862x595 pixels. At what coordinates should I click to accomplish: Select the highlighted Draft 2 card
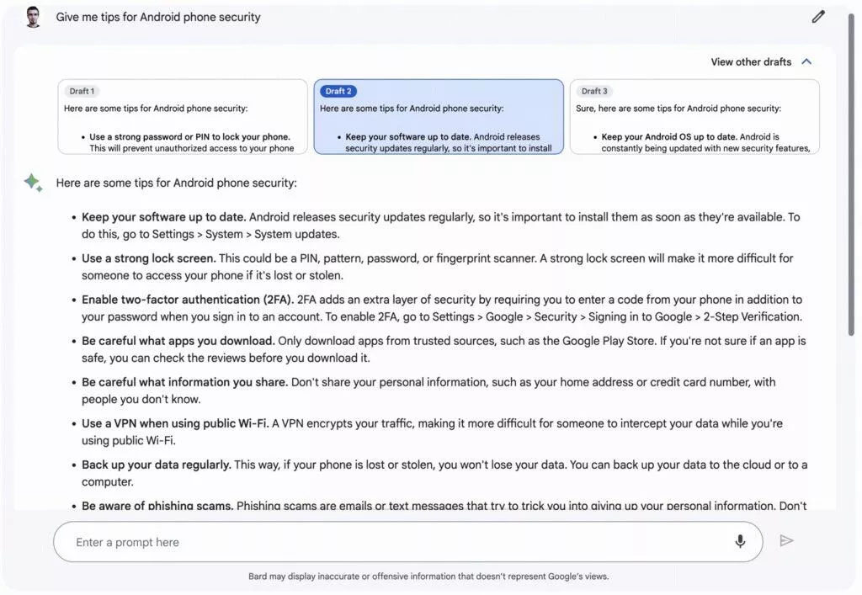(x=439, y=116)
